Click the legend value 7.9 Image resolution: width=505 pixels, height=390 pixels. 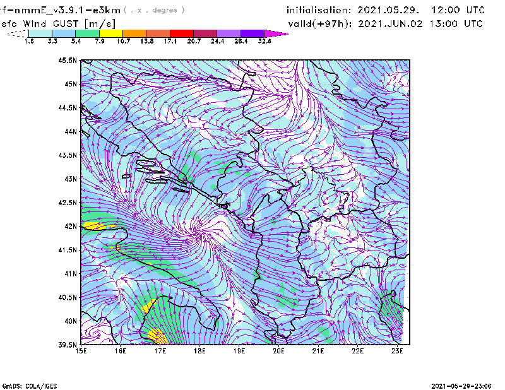(x=100, y=41)
